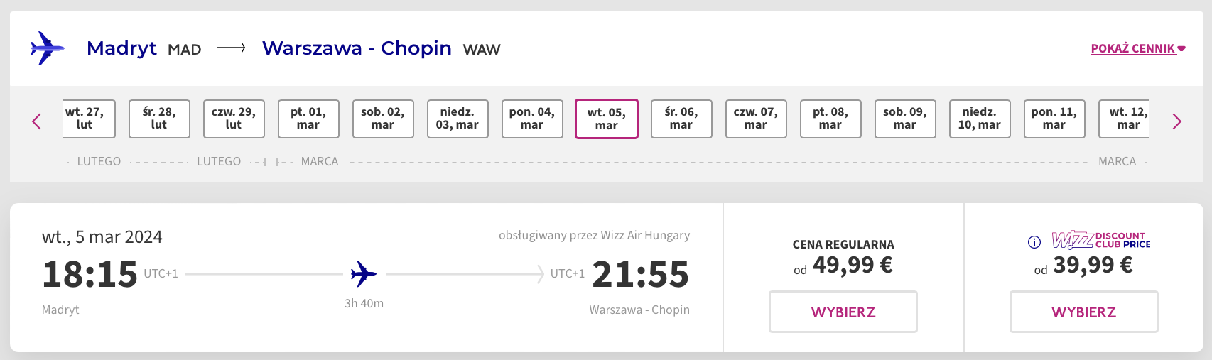Click the previous dates left arrow
Screen dimensions: 1212x360
point(37,121)
